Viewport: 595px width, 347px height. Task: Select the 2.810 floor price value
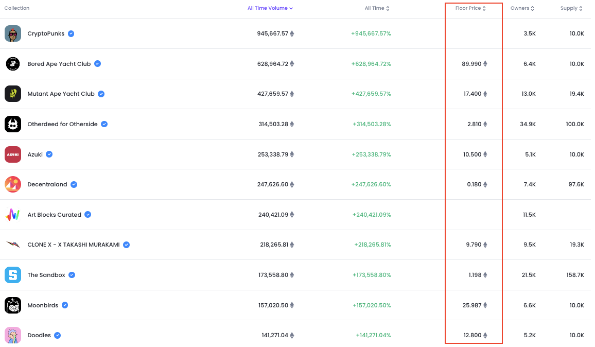tap(475, 124)
